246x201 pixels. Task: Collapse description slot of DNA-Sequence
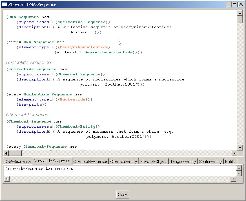click(x=48, y=27)
